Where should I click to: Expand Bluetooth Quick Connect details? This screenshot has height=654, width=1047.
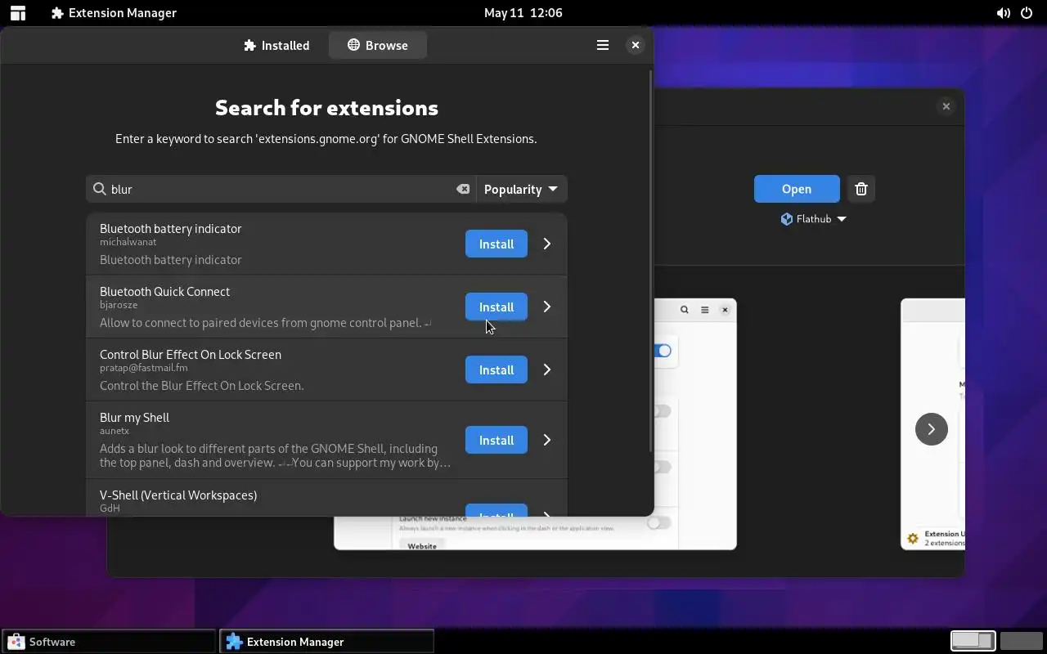pyautogui.click(x=547, y=307)
